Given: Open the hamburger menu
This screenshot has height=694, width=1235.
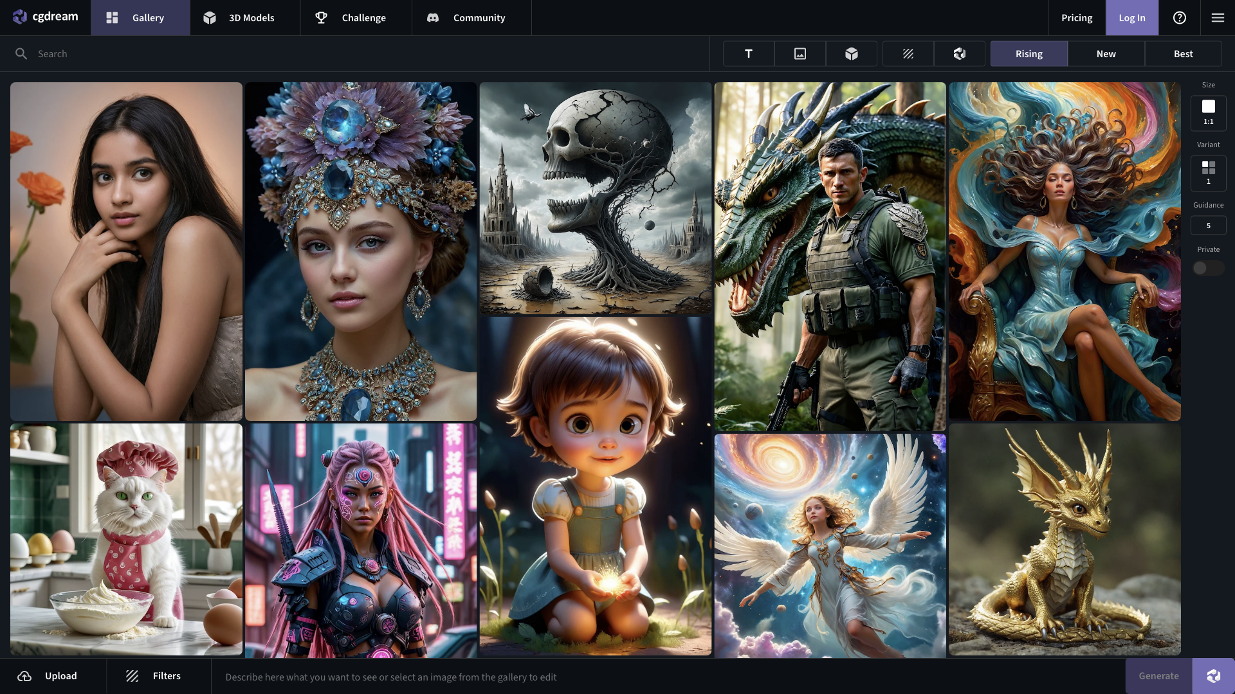Looking at the screenshot, I should pos(1218,17).
